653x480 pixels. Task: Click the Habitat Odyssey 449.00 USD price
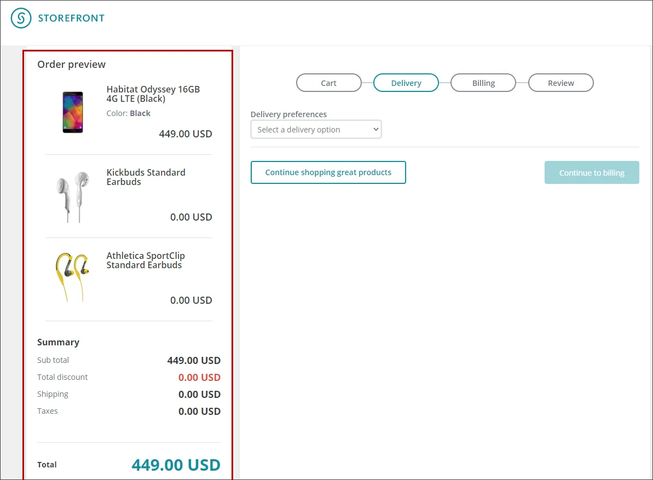[186, 134]
